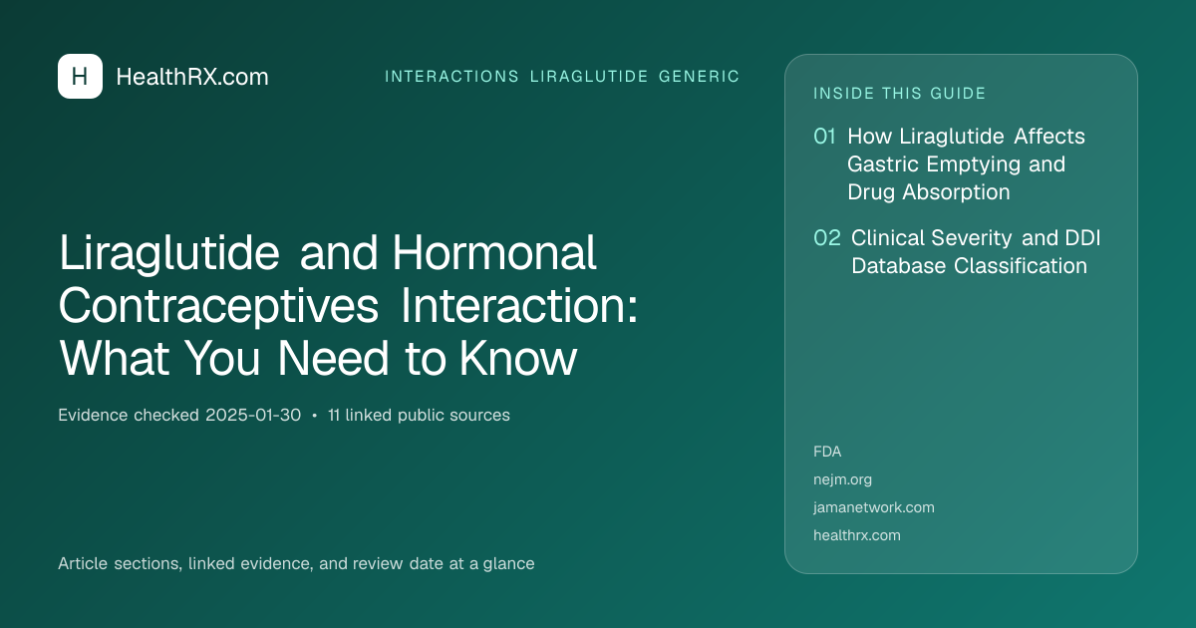
Task: Open the HealthRX.com site name
Action: (x=192, y=77)
